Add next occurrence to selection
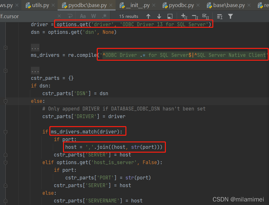The image size is (269, 205). tap(183, 16)
